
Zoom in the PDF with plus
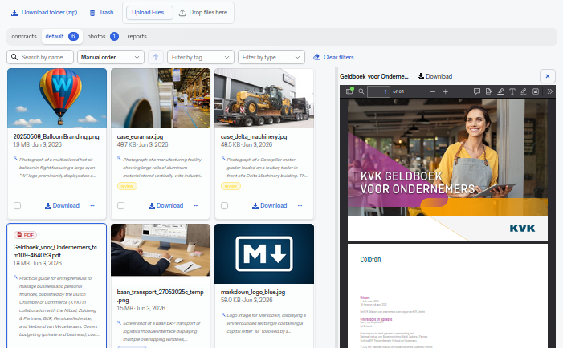[446, 91]
